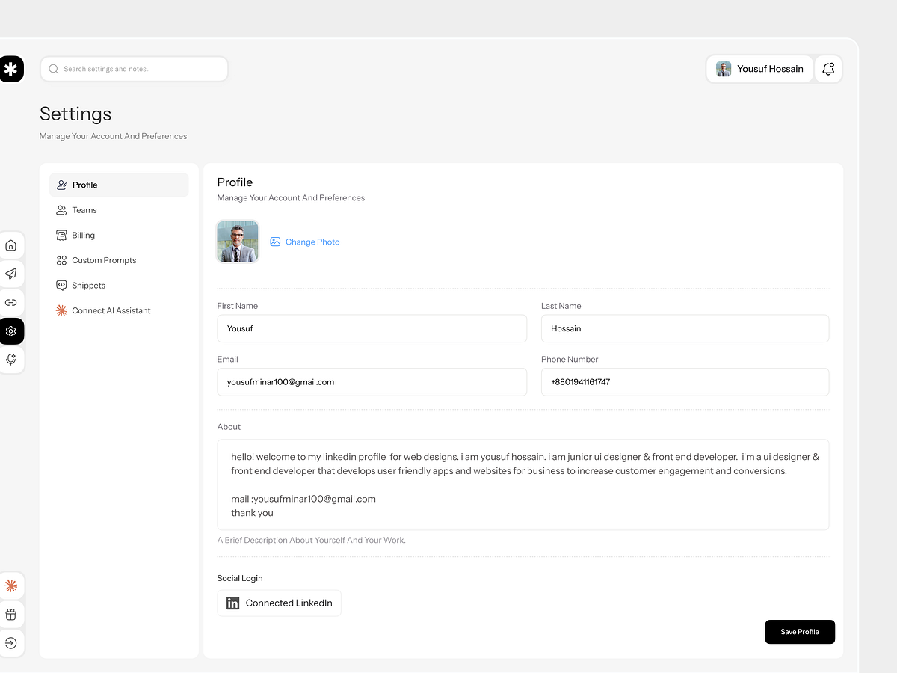Select the Profile settings tab
Image resolution: width=897 pixels, height=673 pixels.
point(119,185)
